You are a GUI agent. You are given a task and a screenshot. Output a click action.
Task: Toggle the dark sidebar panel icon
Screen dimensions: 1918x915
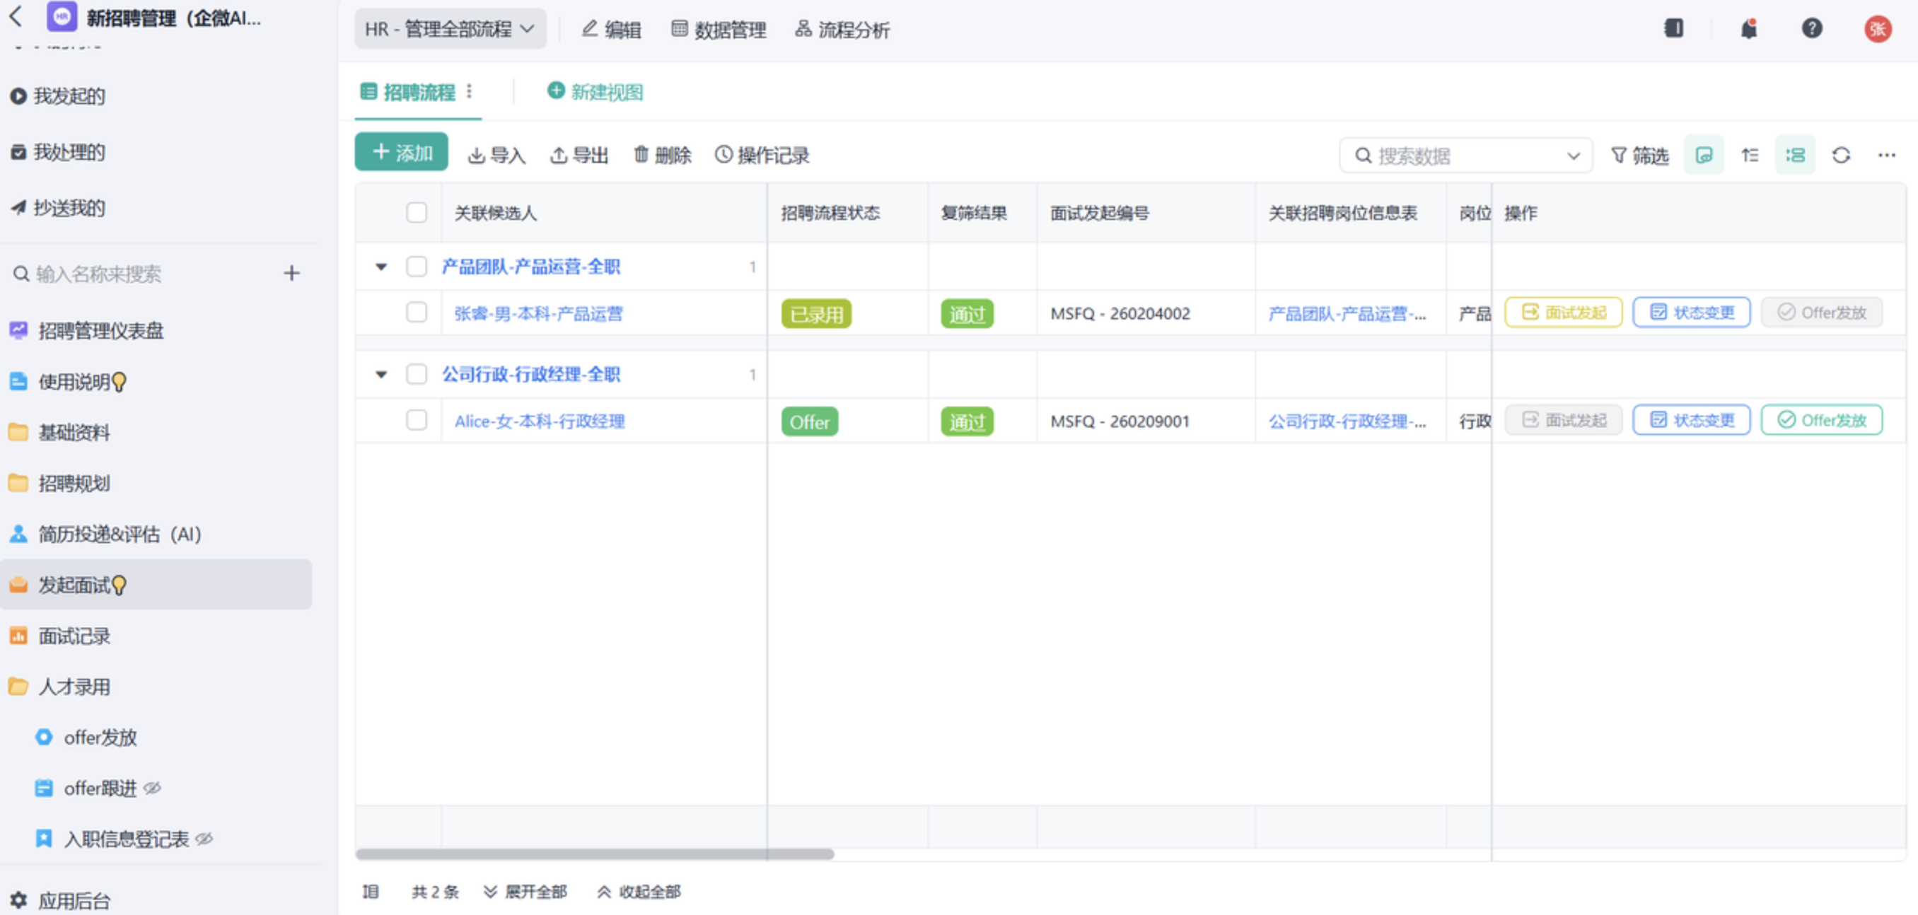pyautogui.click(x=1674, y=28)
